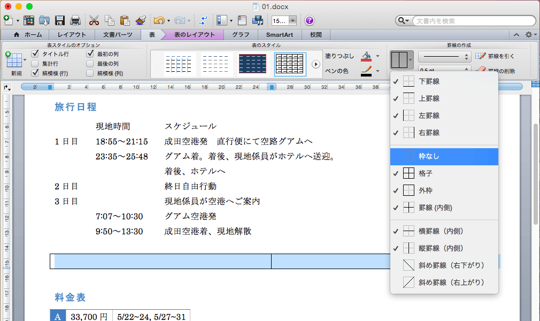Click the tab stop selector icon
540x321 pixels.
point(7,88)
